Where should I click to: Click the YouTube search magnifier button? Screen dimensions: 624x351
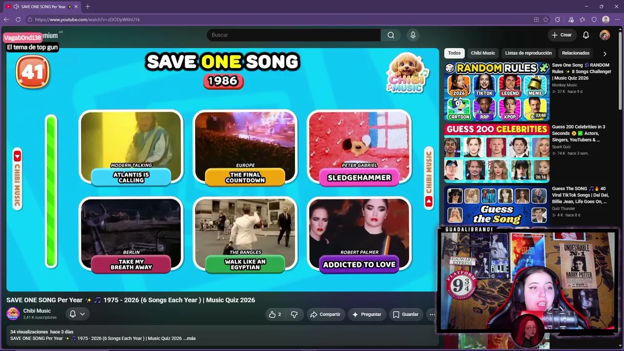tap(391, 35)
